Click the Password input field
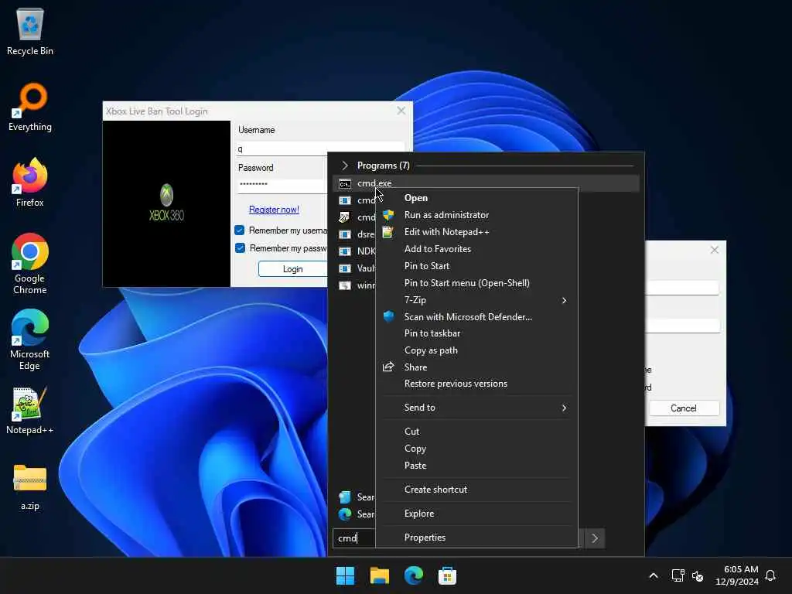Viewport: 792px width, 594px height. coord(282,185)
